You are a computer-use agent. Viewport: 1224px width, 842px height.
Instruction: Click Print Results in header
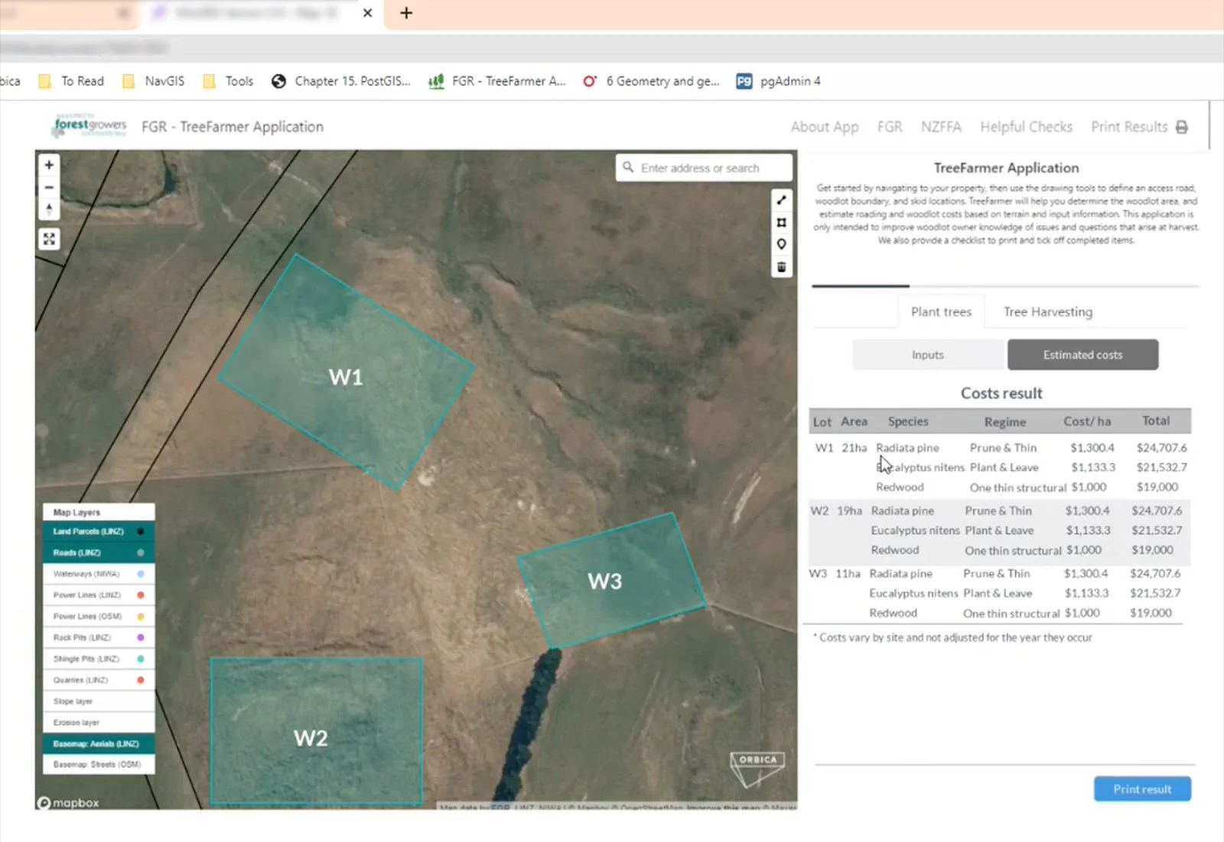[x=1129, y=127]
